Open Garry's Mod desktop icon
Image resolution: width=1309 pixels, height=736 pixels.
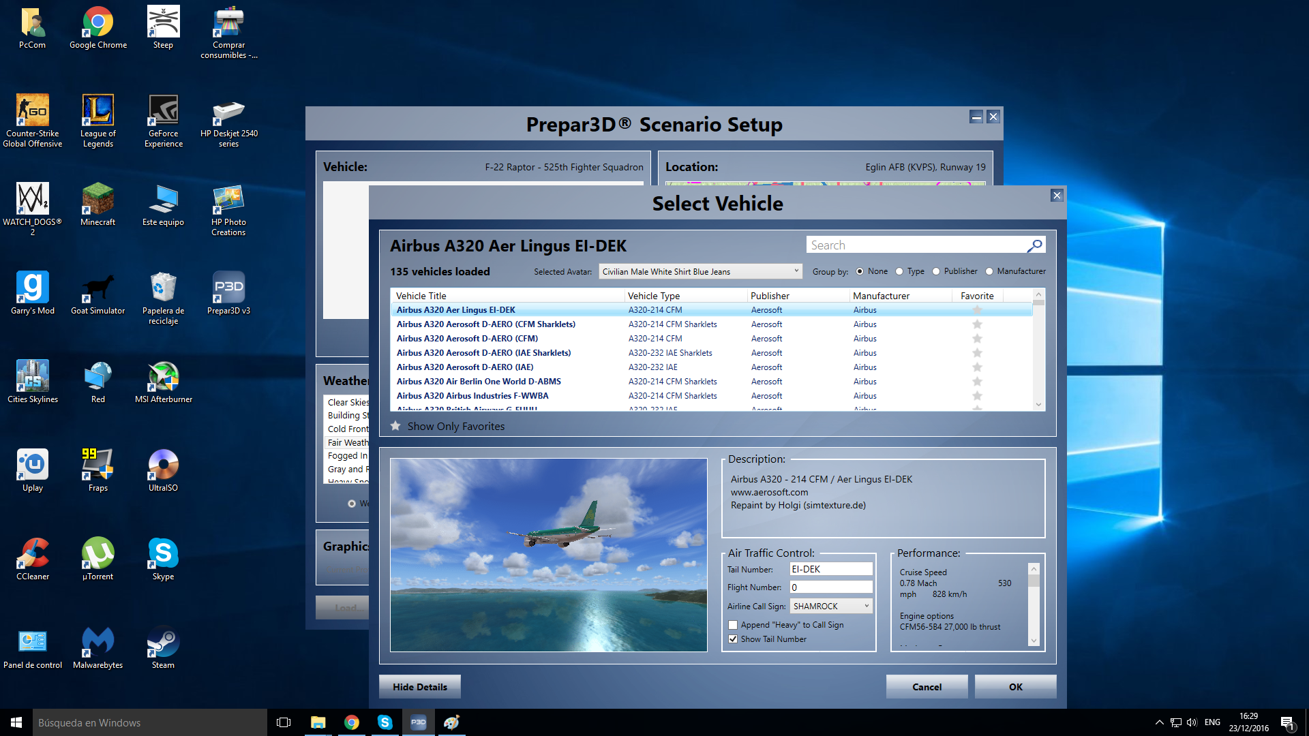(x=33, y=293)
